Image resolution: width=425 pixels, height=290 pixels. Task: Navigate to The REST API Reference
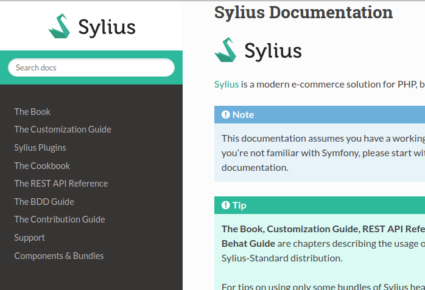(x=61, y=184)
